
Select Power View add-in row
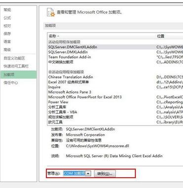coord(115,102)
